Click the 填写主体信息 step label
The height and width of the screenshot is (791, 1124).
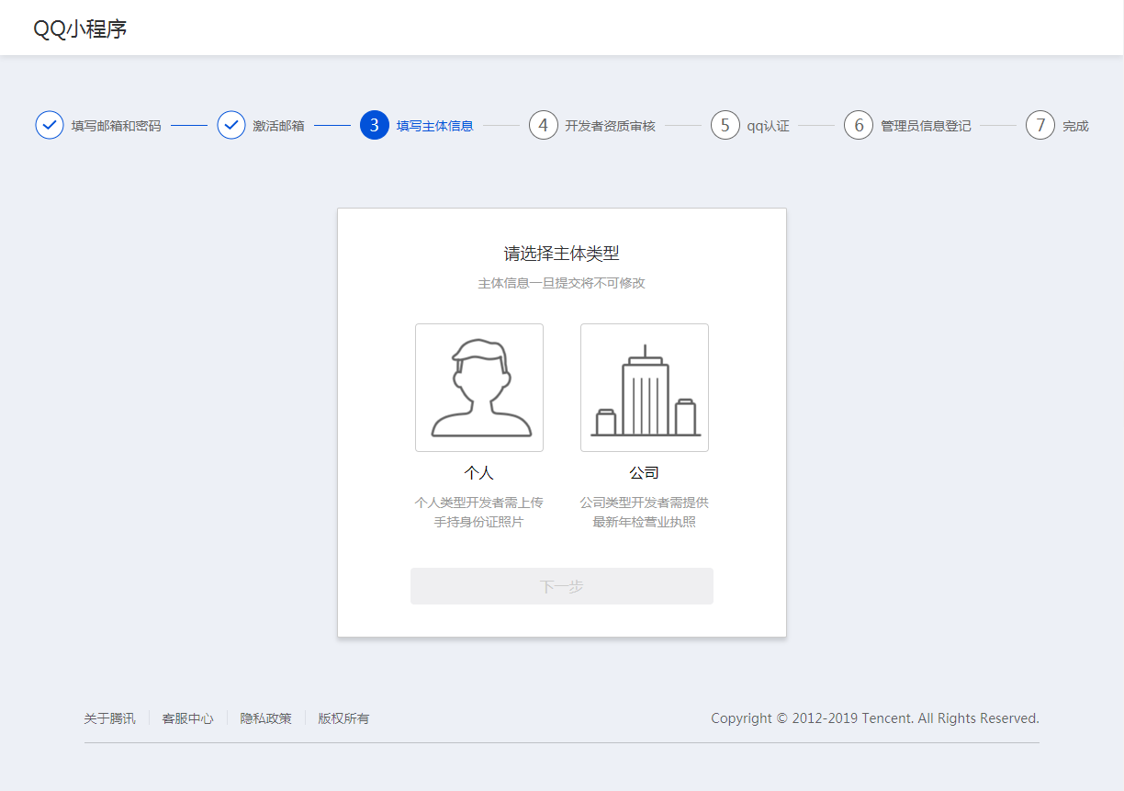point(435,126)
